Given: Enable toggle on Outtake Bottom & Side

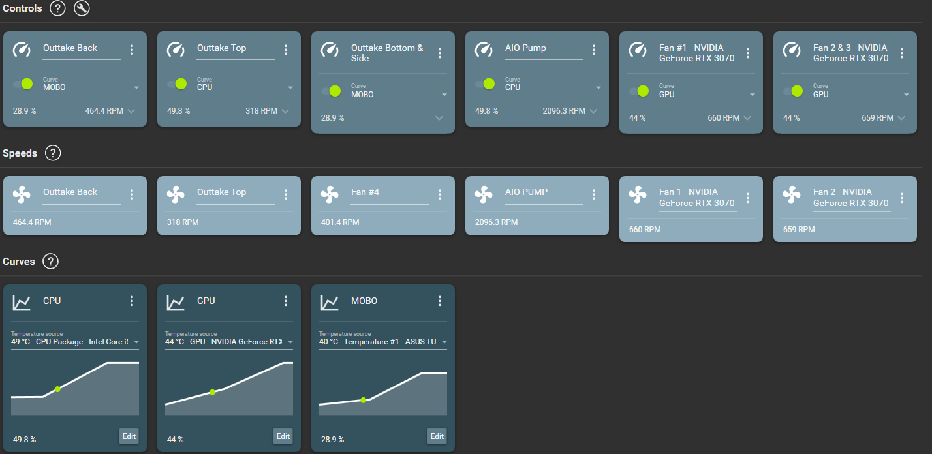Looking at the screenshot, I should [335, 91].
